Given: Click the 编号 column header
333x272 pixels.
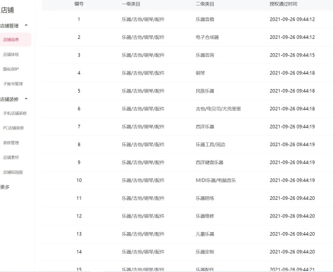Looking at the screenshot, I should click(x=79, y=4).
